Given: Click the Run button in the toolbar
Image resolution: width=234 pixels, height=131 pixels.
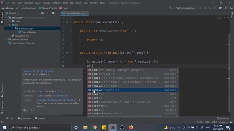Looking at the screenshot, I should click(x=200, y=8).
